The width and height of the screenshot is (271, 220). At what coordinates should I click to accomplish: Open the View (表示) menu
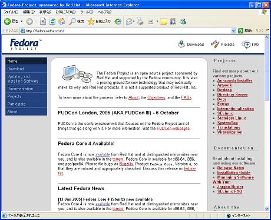pos(45,12)
